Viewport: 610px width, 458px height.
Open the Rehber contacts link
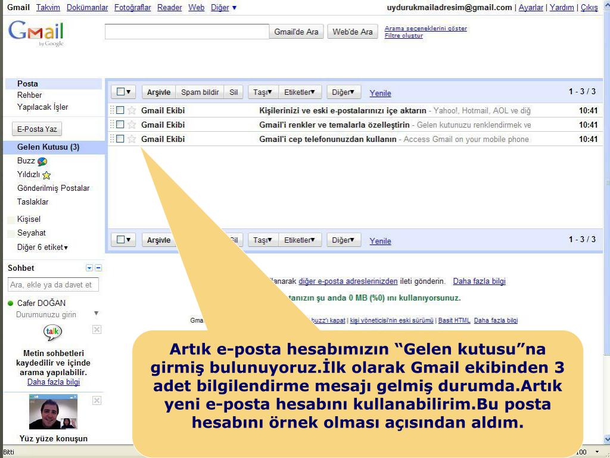[29, 95]
